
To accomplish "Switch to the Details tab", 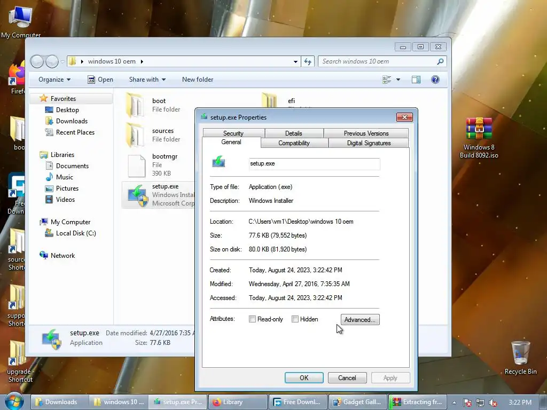I will point(294,133).
